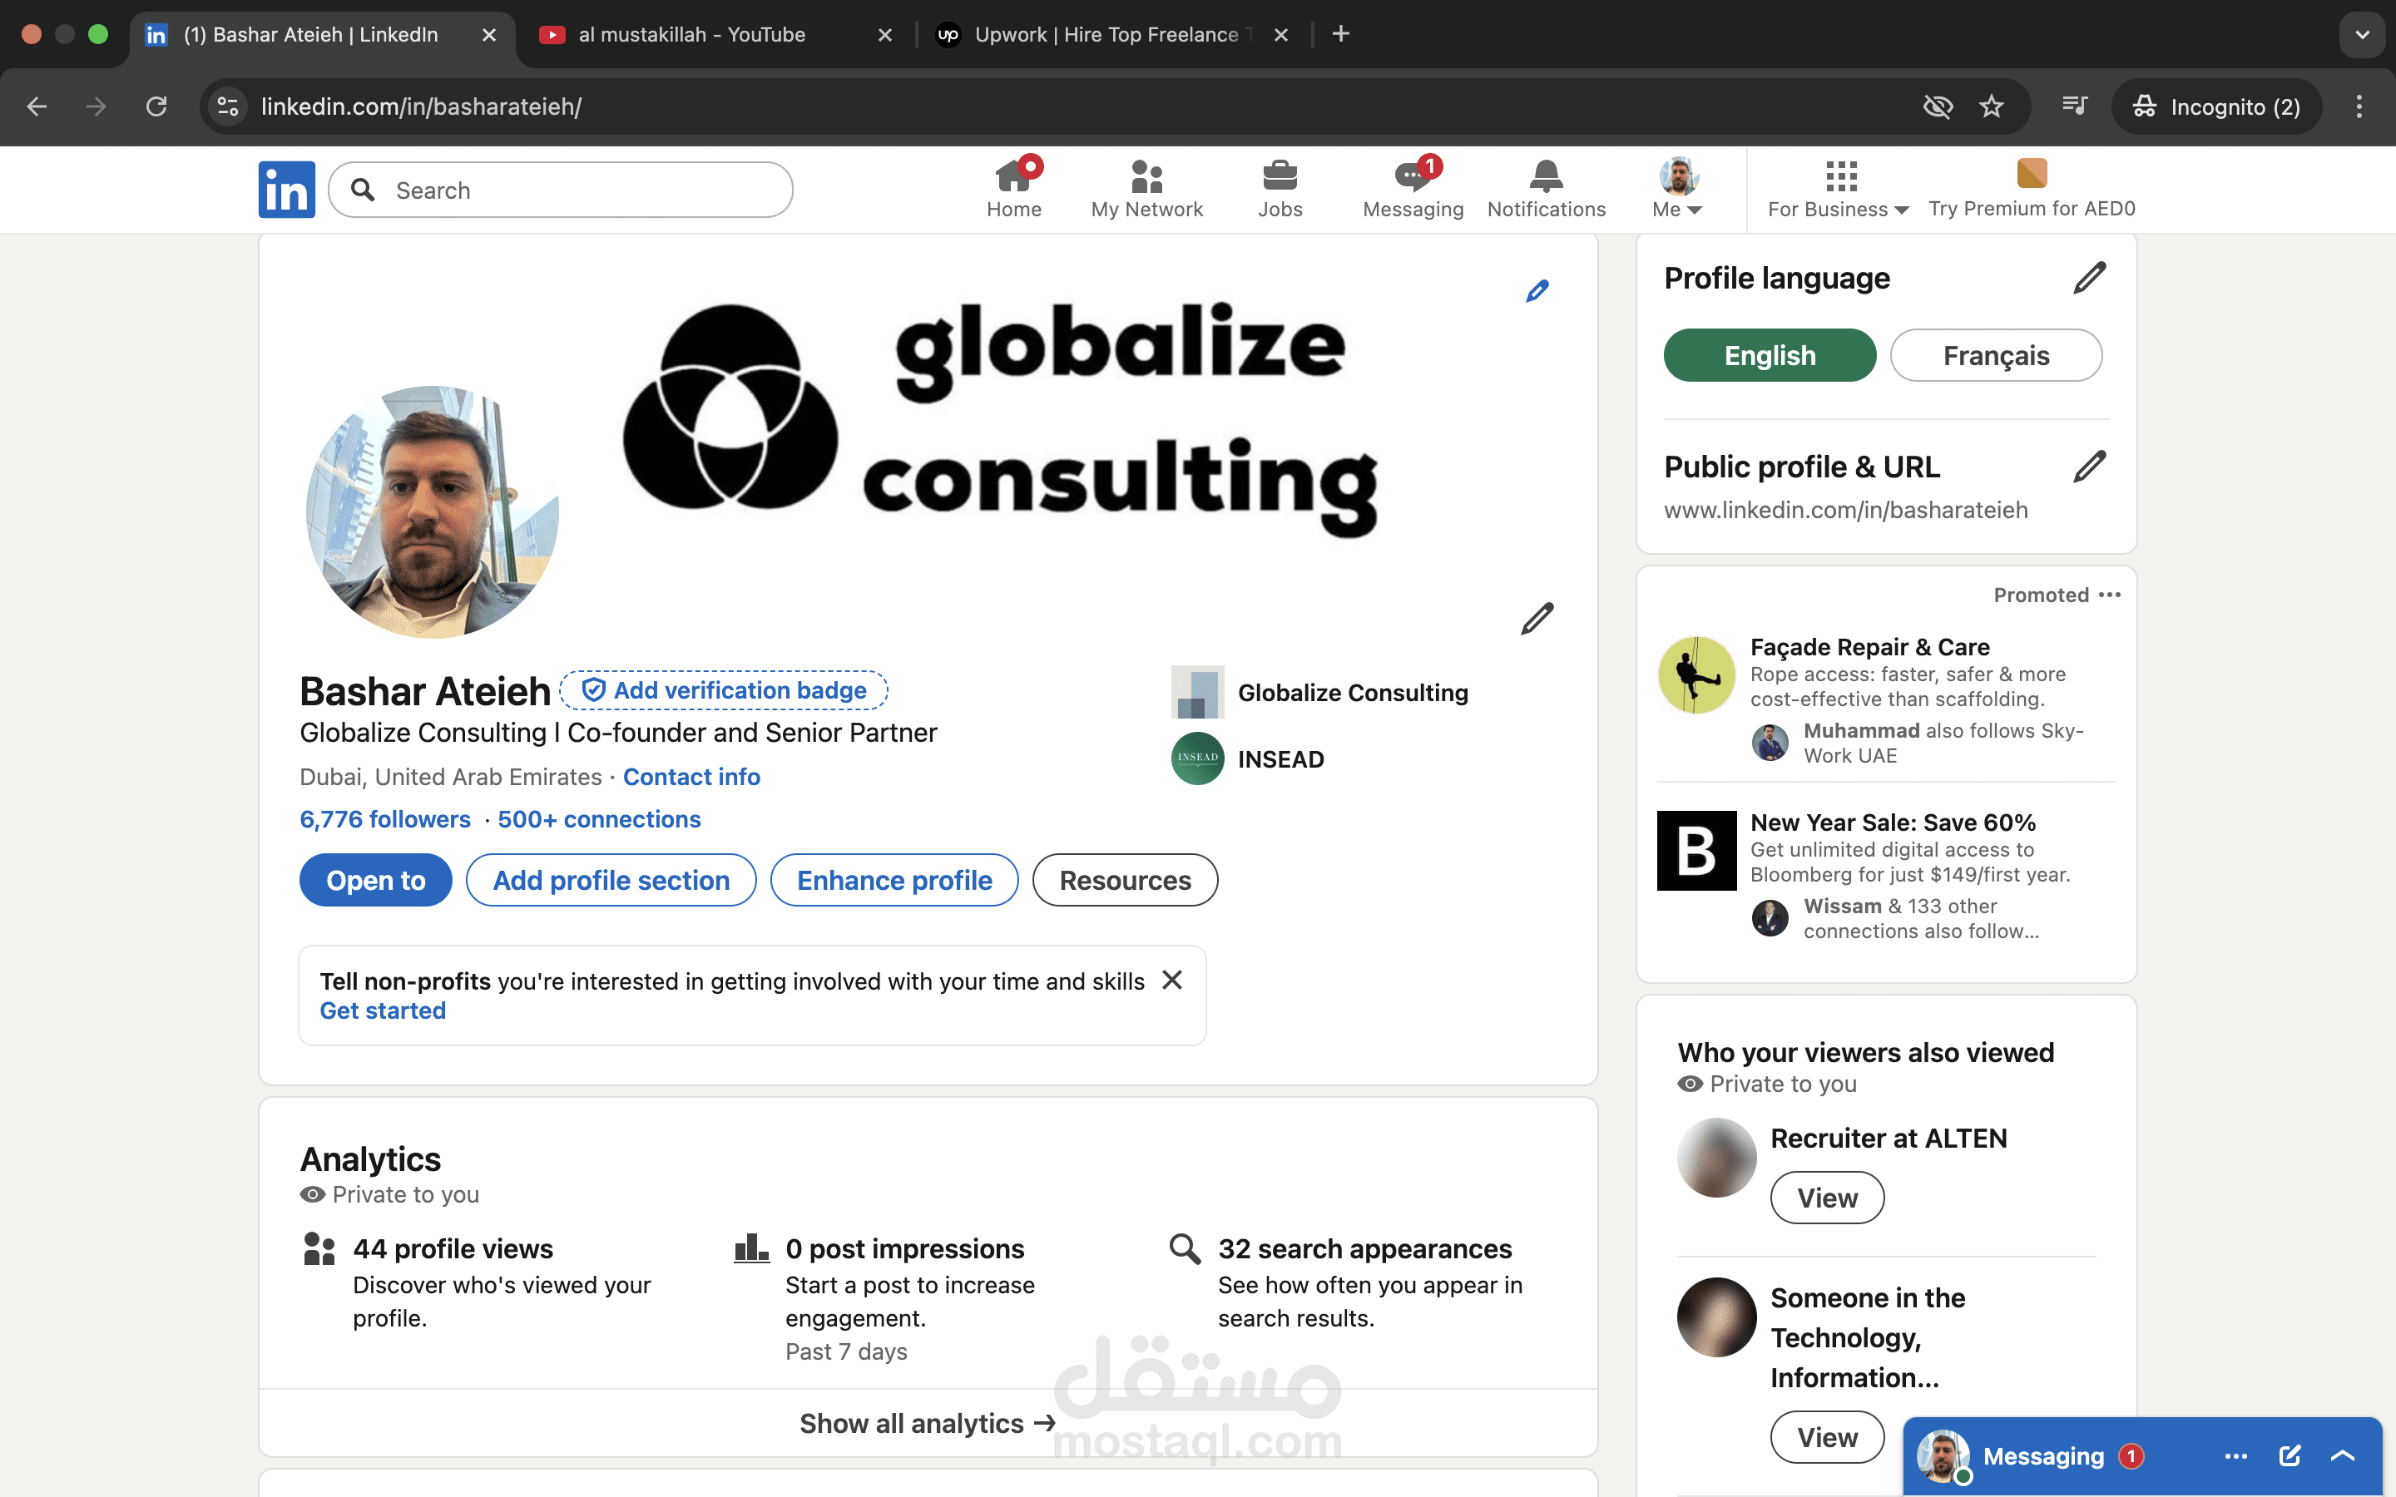Screen dimensions: 2396x1497
Task: Edit the cover photo using pencil icon
Action: coord(1537,290)
